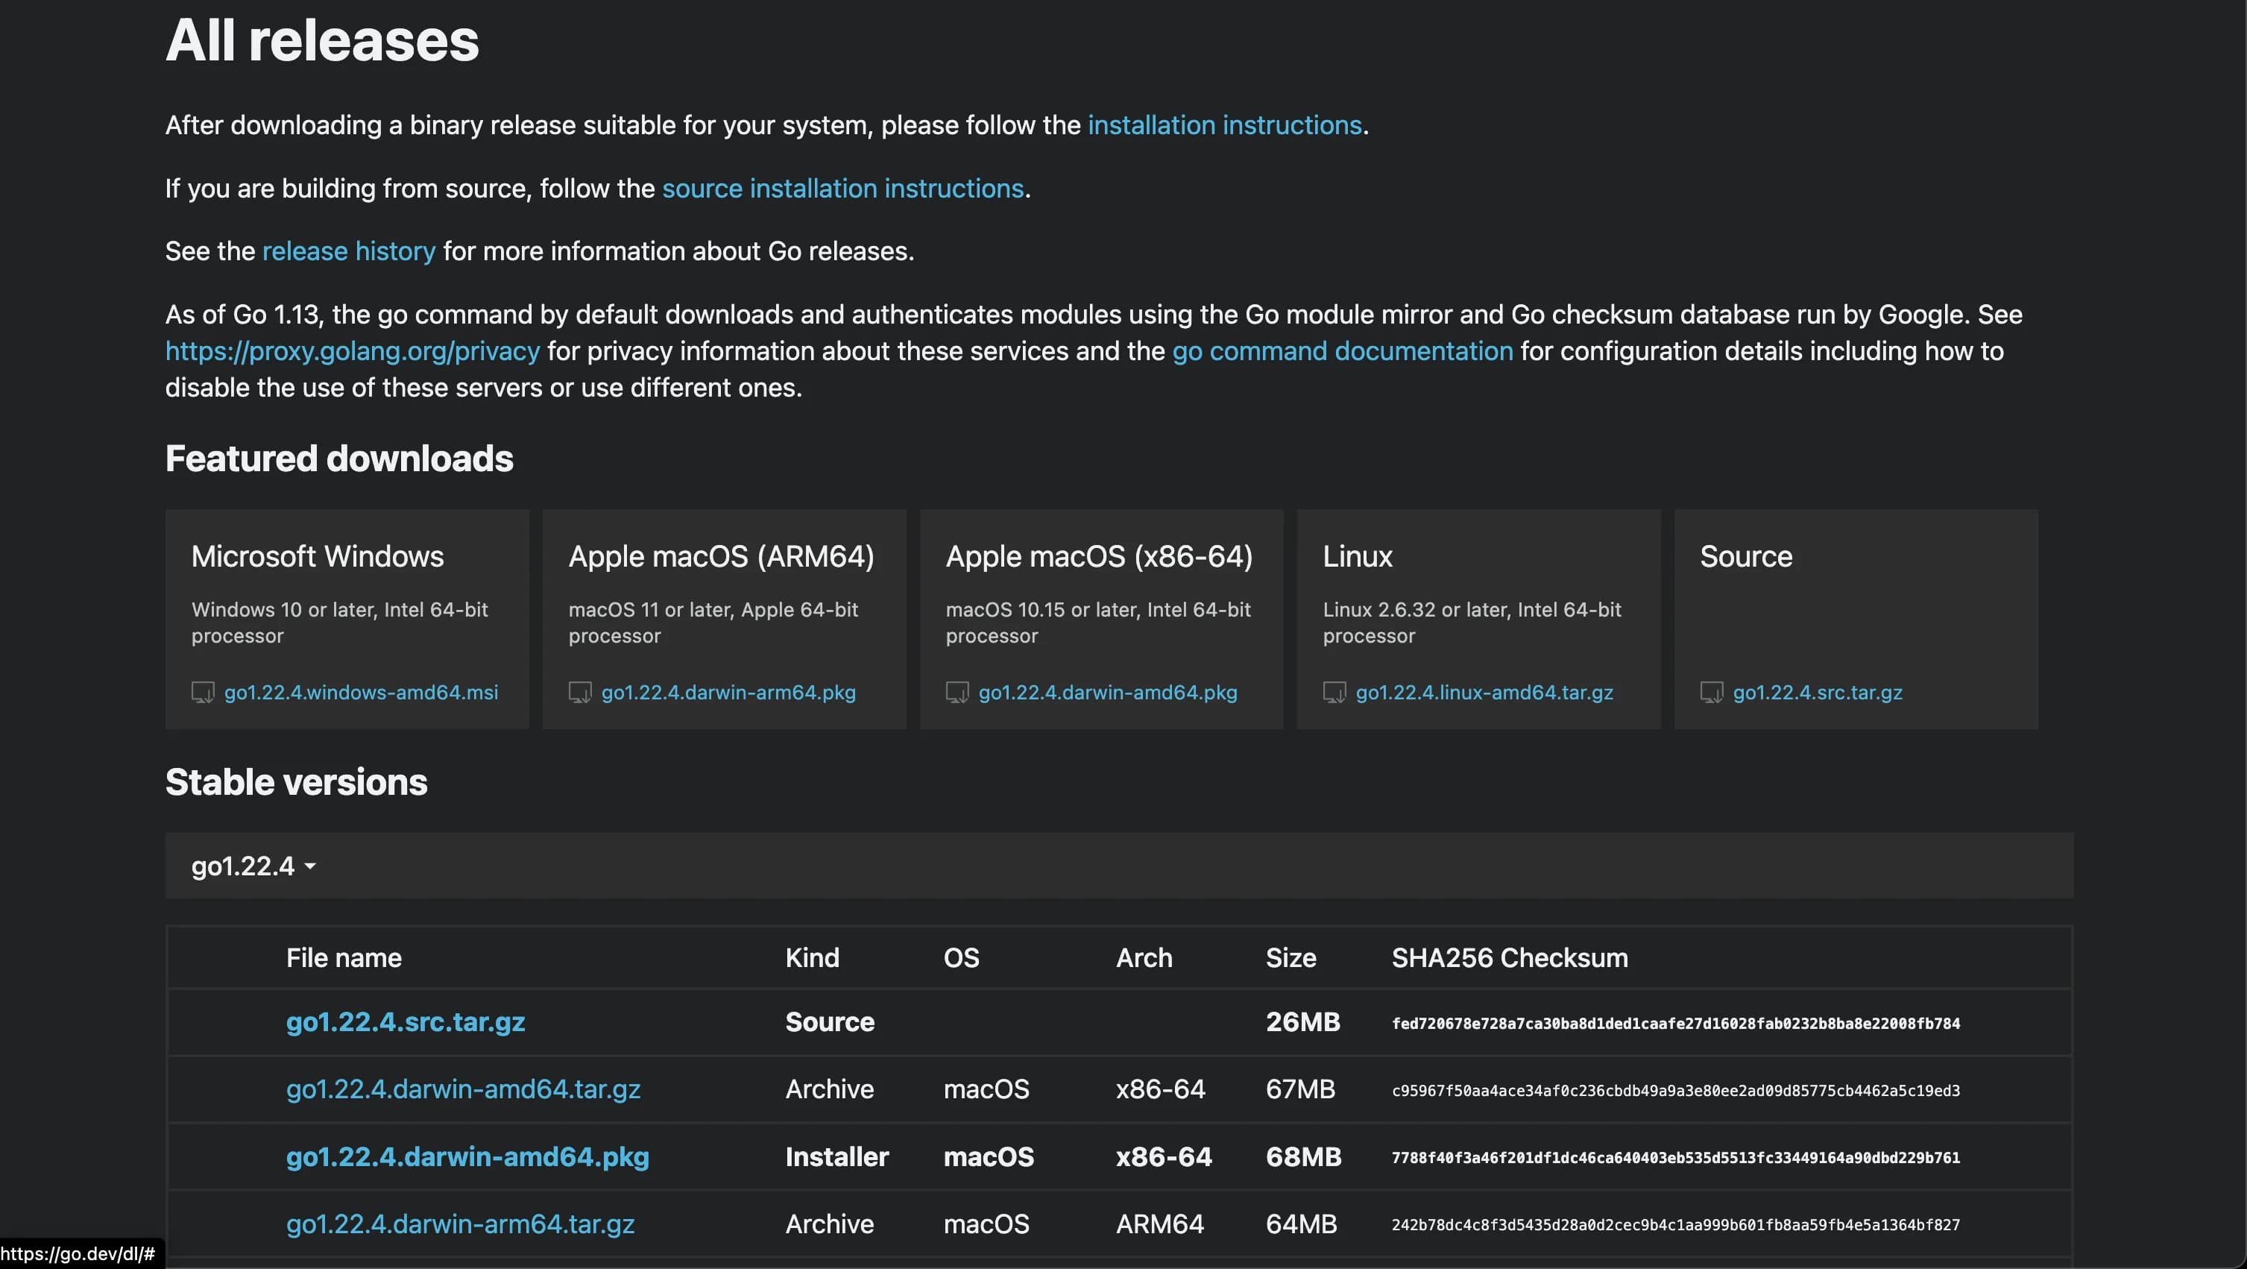Open the release history link
Image resolution: width=2247 pixels, height=1269 pixels.
pyautogui.click(x=348, y=251)
